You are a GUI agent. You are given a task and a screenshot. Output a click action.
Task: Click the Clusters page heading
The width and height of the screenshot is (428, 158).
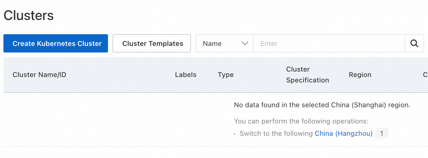point(28,15)
